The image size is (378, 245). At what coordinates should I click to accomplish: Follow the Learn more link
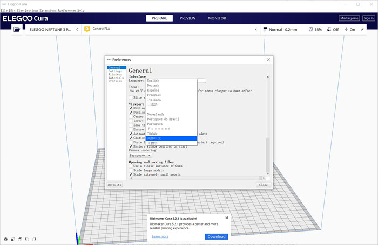pos(160,236)
